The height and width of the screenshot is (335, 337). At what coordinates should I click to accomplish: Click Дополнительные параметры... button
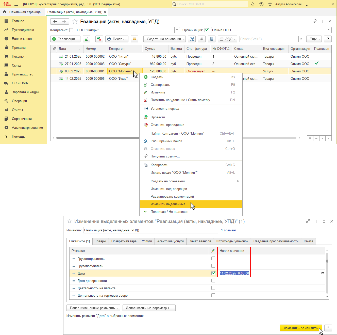pyautogui.click(x=149, y=308)
